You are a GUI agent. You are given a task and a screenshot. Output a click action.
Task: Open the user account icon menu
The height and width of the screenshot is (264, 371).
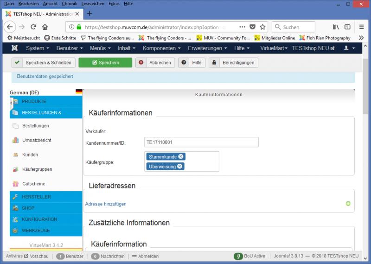click(x=349, y=48)
